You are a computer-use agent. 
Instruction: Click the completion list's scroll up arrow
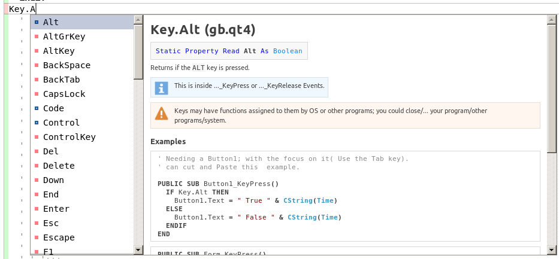138,20
